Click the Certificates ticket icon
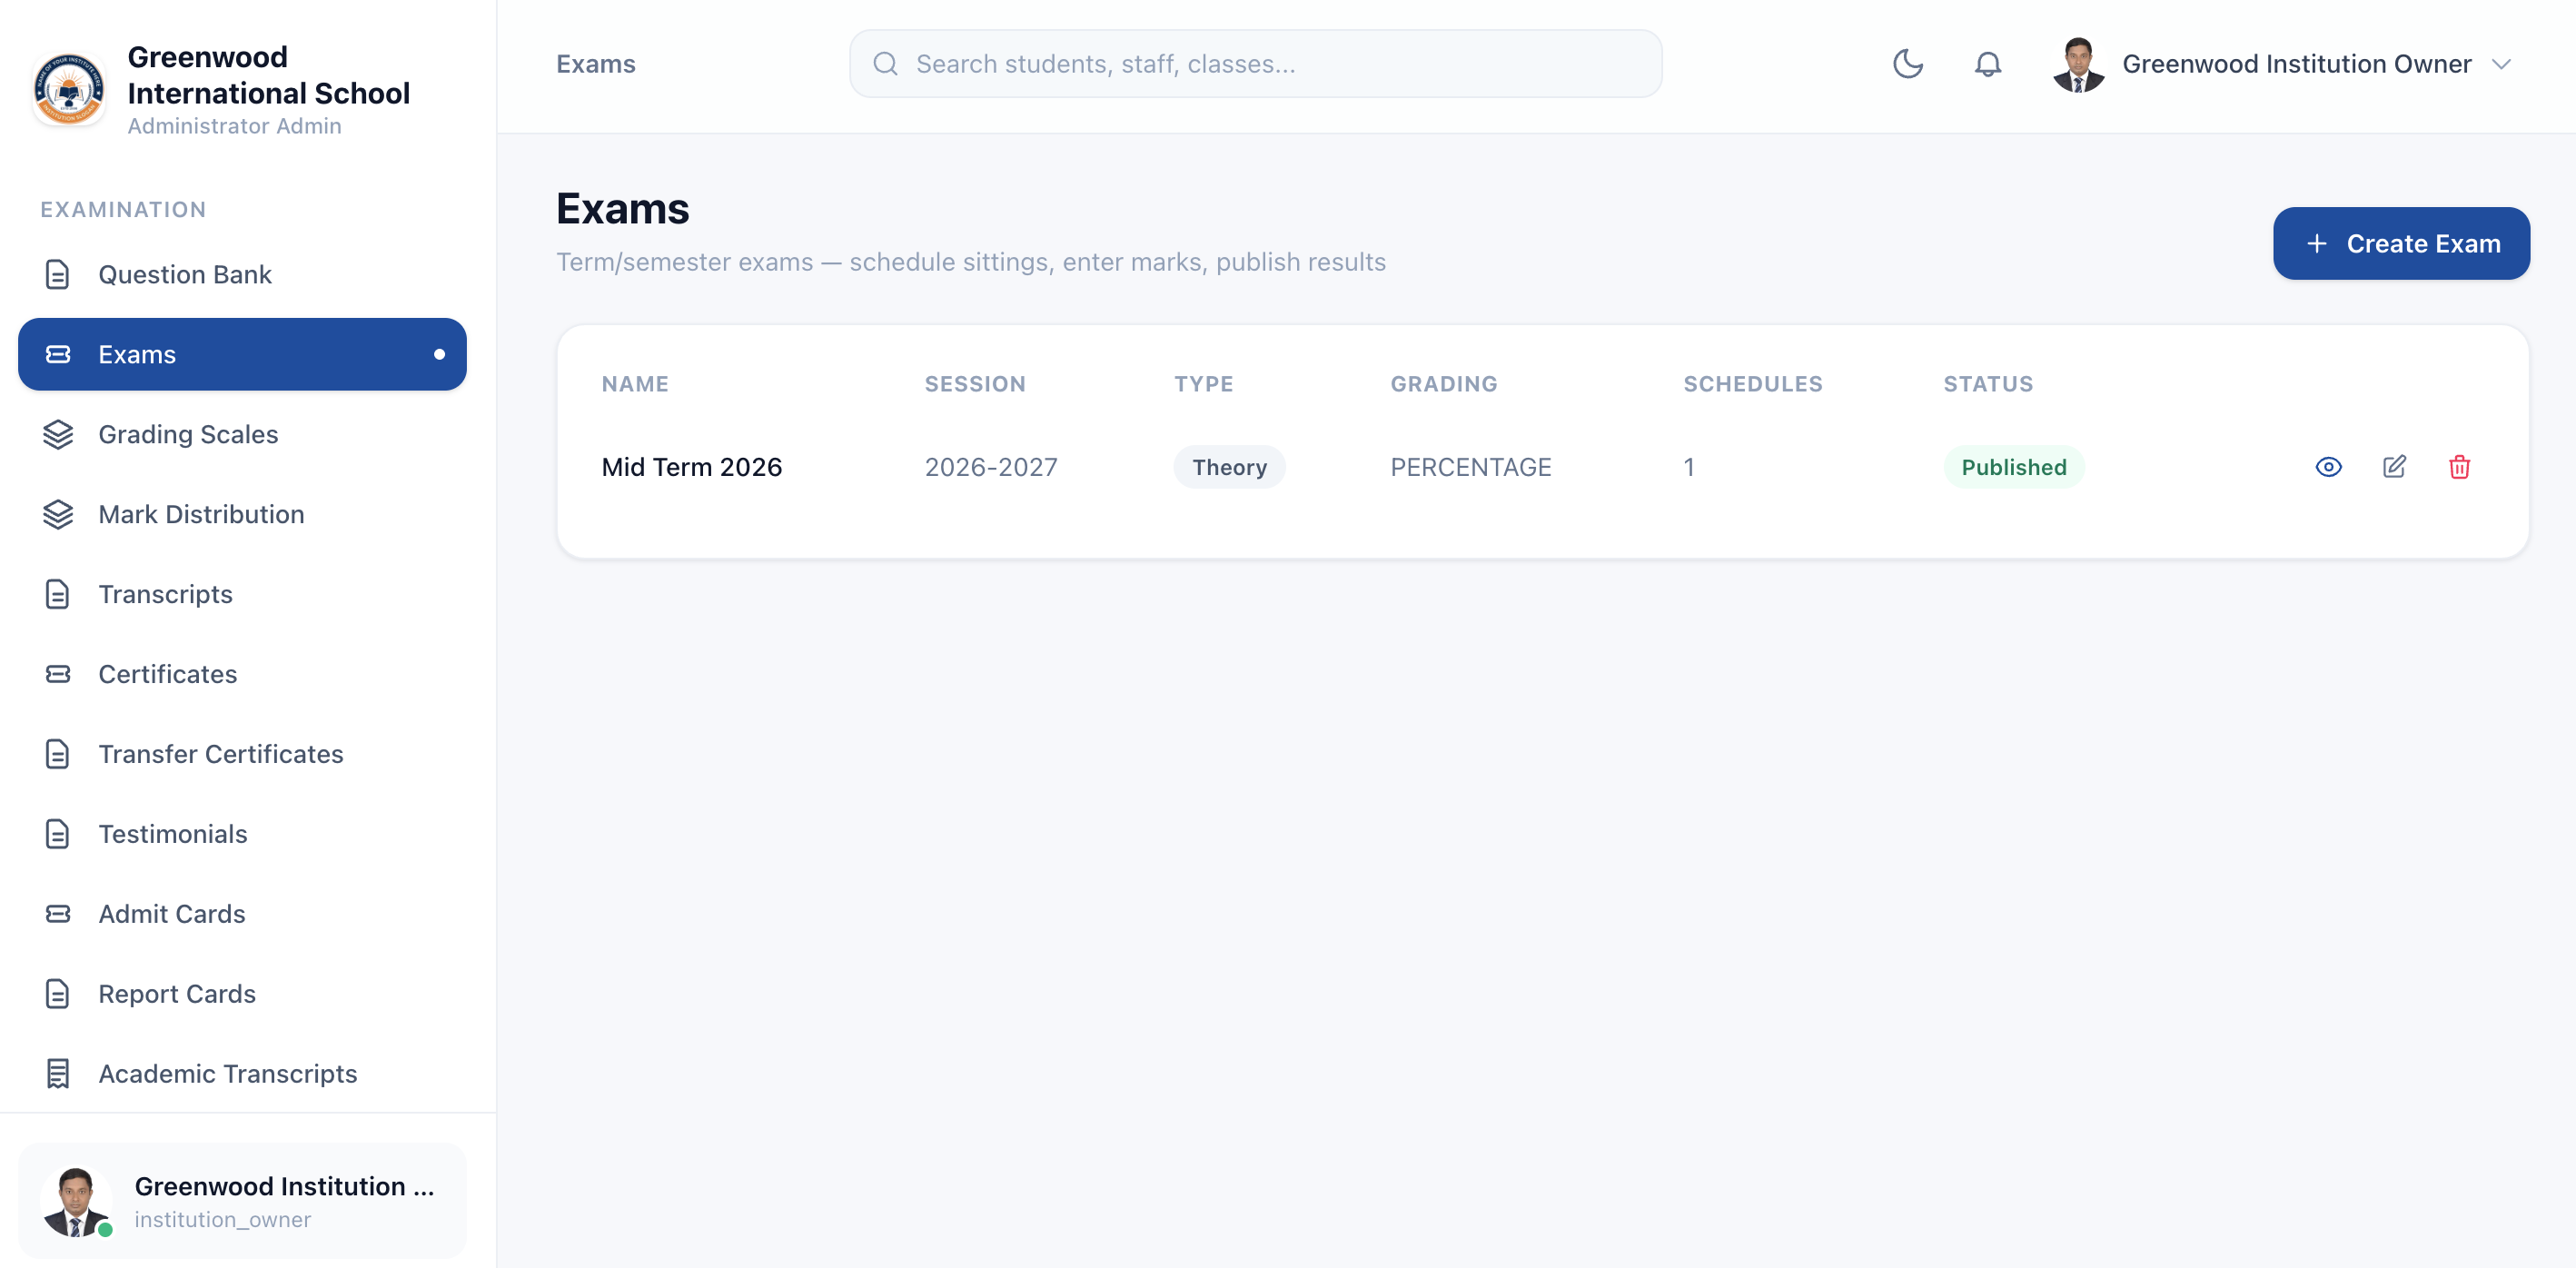The image size is (2576, 1268). click(58, 674)
